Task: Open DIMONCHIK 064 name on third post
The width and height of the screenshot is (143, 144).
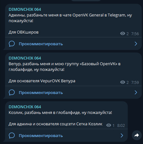Action: (25, 107)
